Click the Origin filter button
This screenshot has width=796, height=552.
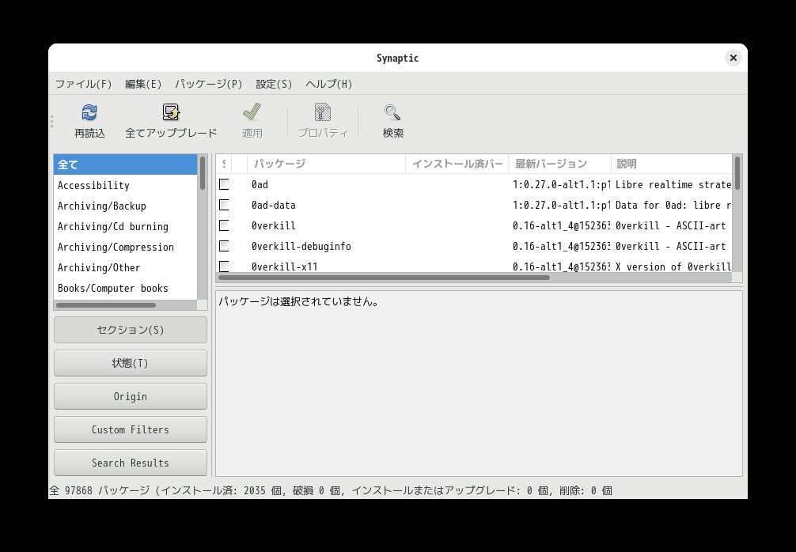click(x=131, y=396)
